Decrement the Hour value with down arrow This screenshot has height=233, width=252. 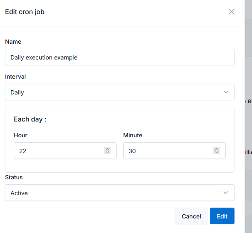pos(107,153)
